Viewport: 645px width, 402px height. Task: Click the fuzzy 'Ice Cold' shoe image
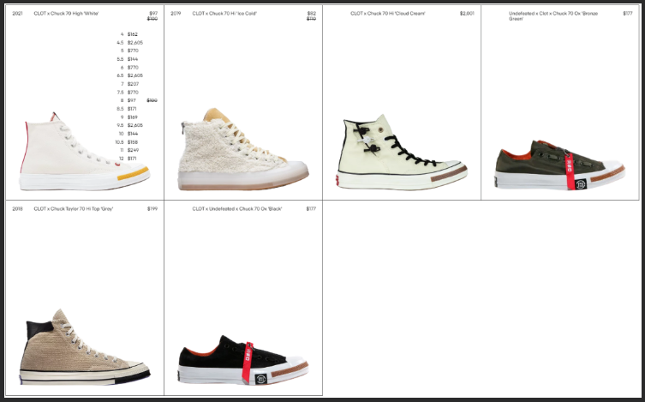243,149
